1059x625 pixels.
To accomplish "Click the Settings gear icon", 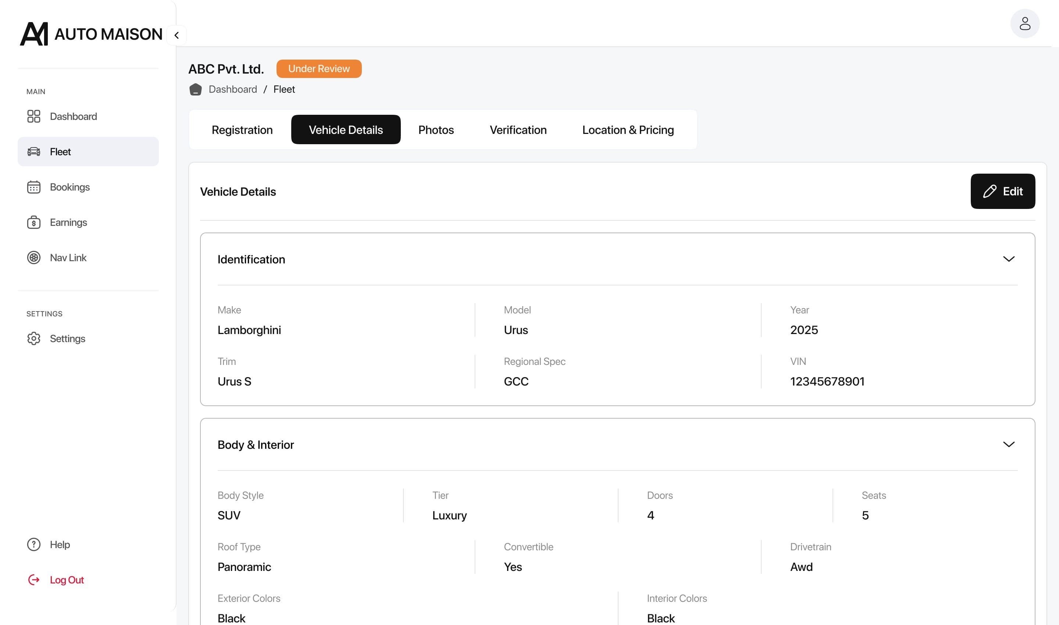I will tap(34, 338).
